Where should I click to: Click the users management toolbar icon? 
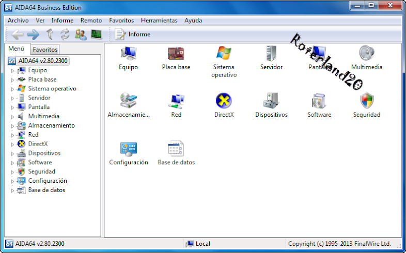tap(81, 34)
